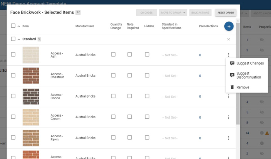
Task: Click the Access - Ash brick swatch thumbnail
Action: pyautogui.click(x=31, y=55)
